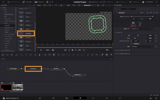Click the 全体のイン/アウト range slider

point(142,17)
